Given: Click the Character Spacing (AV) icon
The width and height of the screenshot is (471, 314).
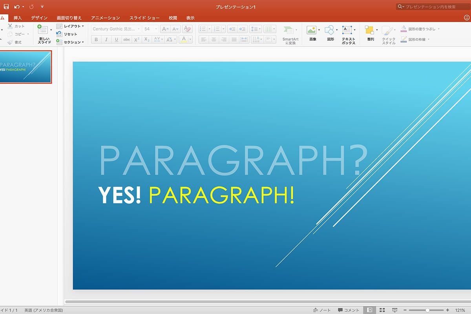Looking at the screenshot, I should pyautogui.click(x=158, y=40).
